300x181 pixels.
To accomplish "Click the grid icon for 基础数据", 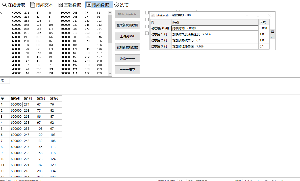I will pos(61,5).
